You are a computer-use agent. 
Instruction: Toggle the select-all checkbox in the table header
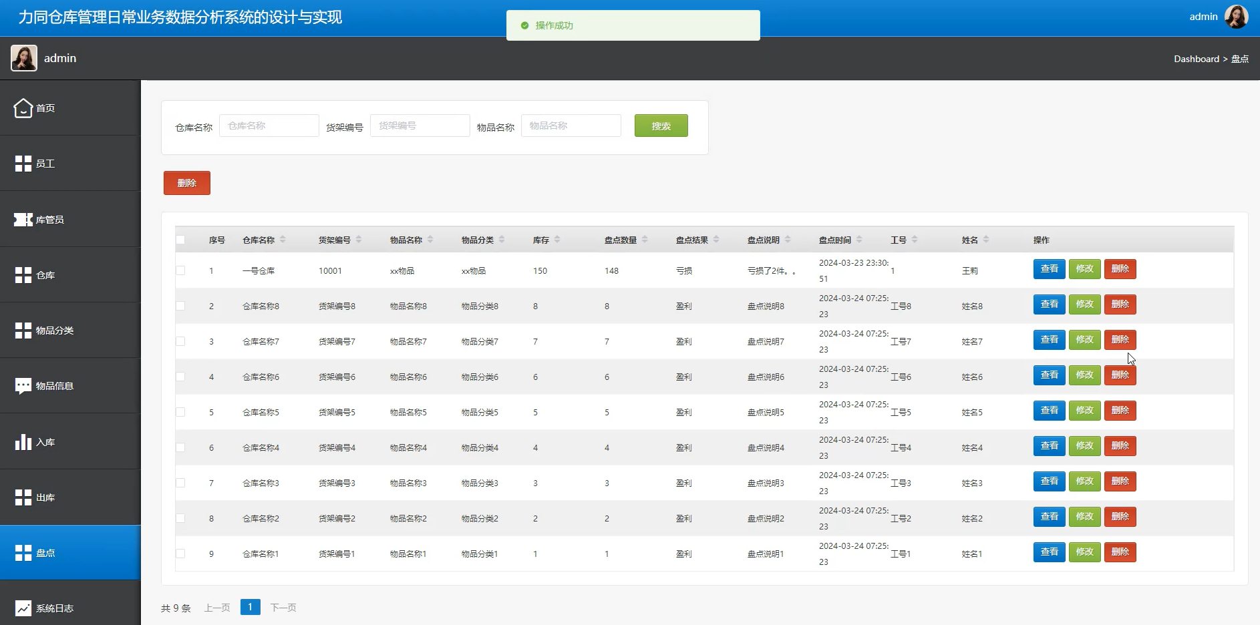(180, 240)
